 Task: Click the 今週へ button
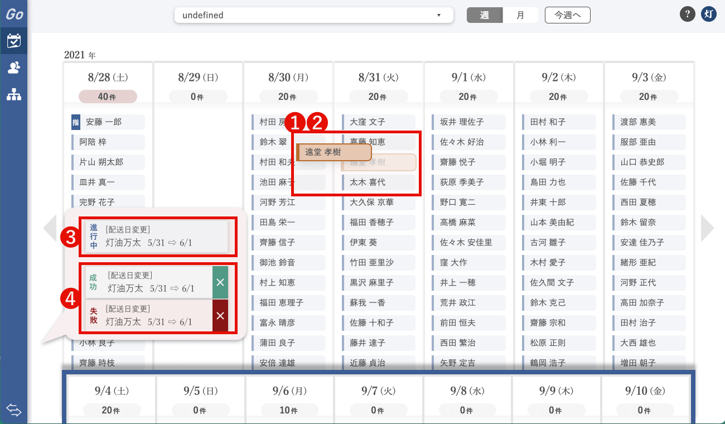pos(567,15)
